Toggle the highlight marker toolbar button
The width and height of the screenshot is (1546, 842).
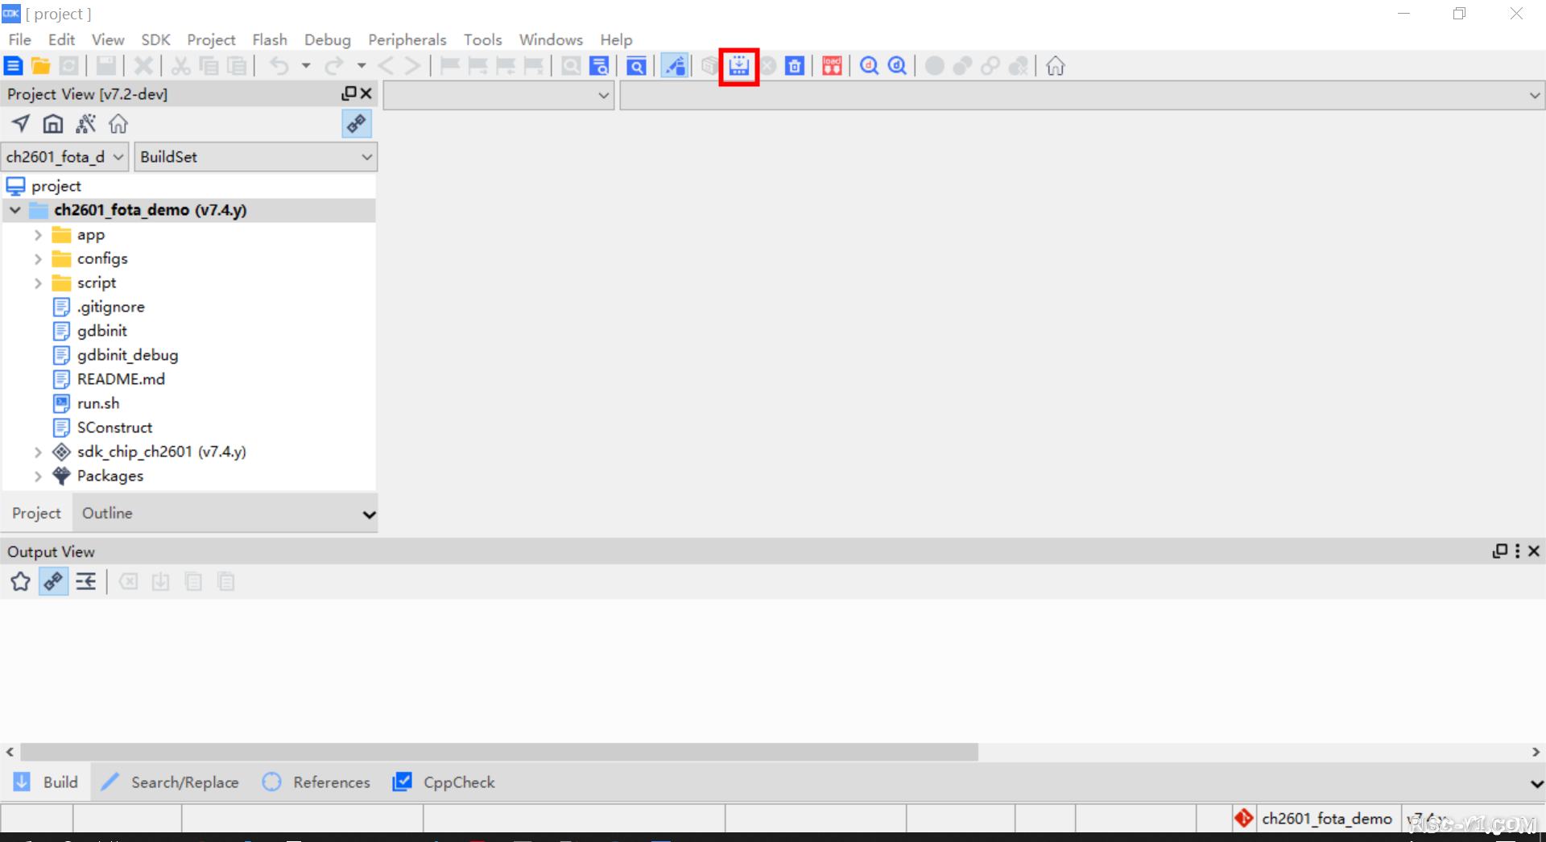[675, 66]
